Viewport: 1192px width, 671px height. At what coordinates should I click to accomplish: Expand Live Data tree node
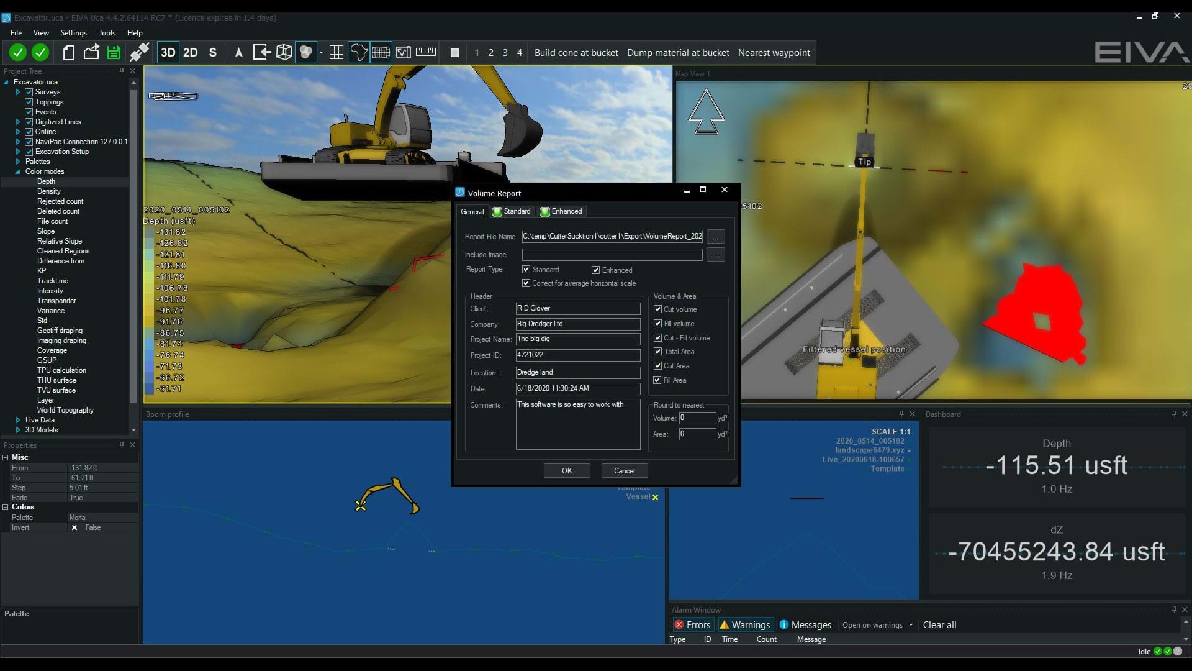[18, 420]
